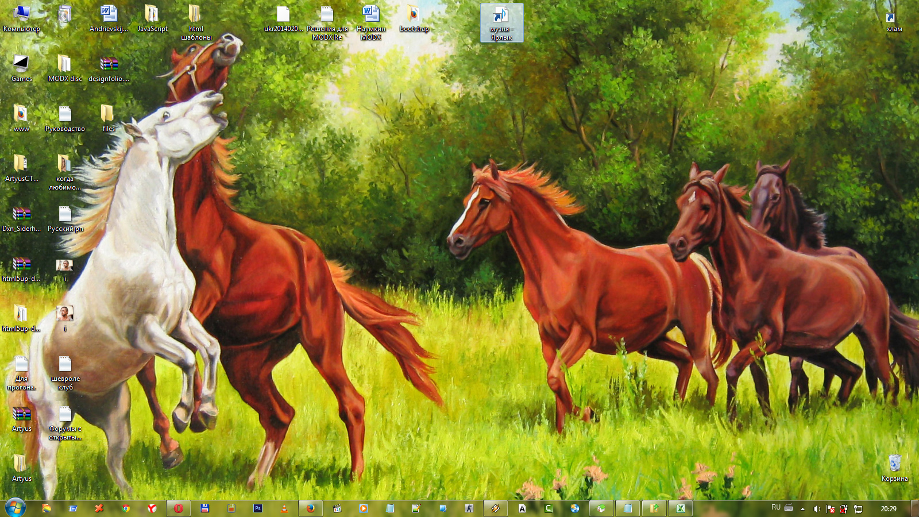Switch to the Opera browser window

pos(178,508)
